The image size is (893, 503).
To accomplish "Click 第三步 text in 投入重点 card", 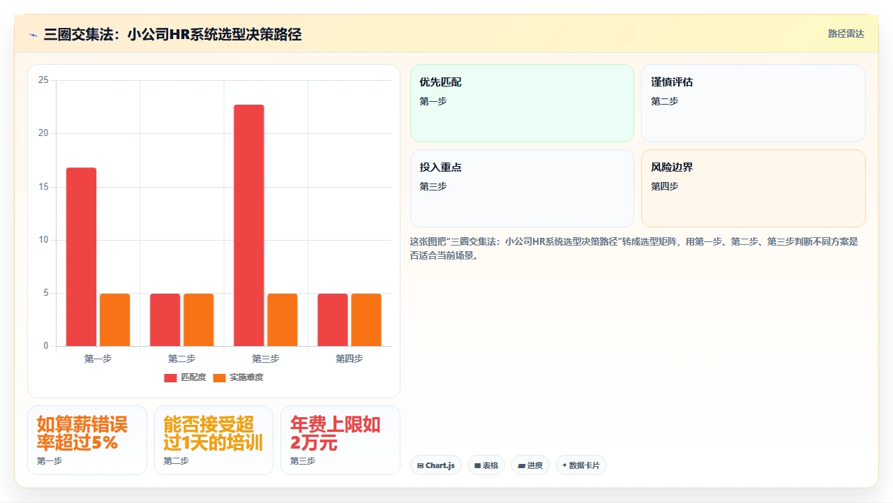I will pos(433,186).
